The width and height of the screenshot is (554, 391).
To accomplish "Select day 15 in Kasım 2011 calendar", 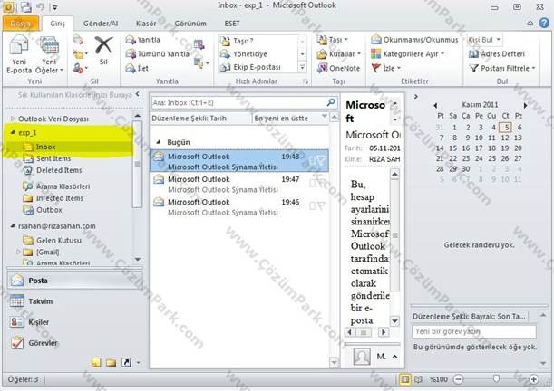I will (453, 148).
